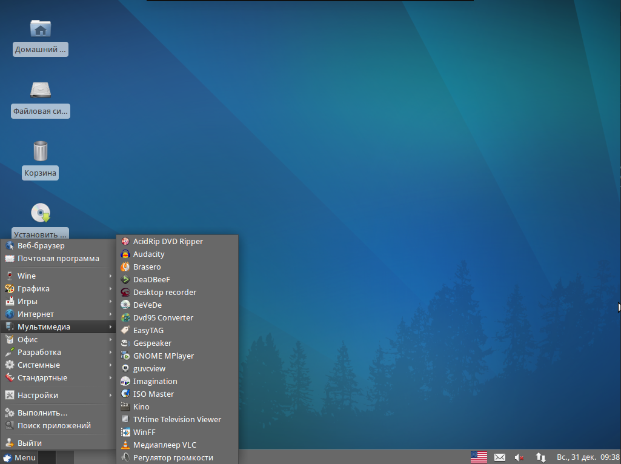
Task: Click the VLC traffic cone icon
Action: pyautogui.click(x=125, y=445)
